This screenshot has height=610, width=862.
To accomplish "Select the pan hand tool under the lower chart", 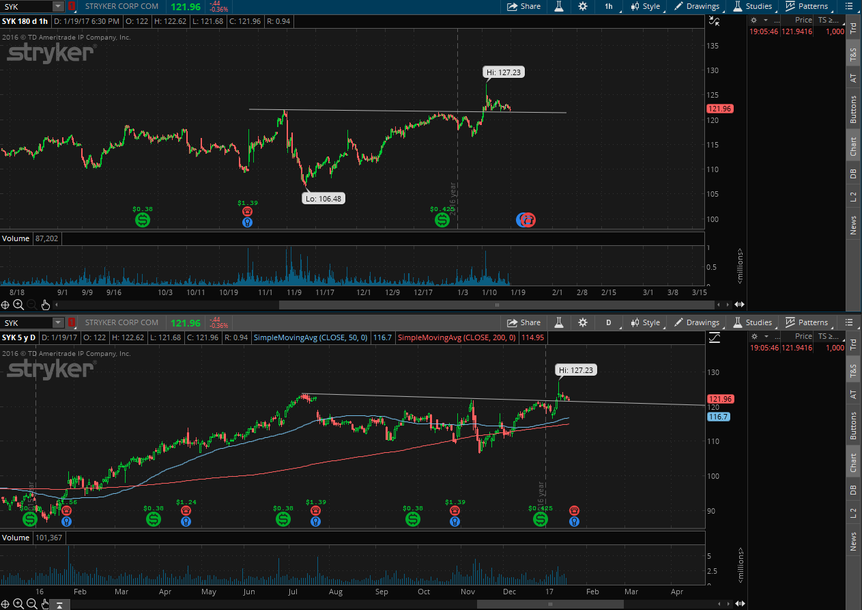I will (46, 604).
